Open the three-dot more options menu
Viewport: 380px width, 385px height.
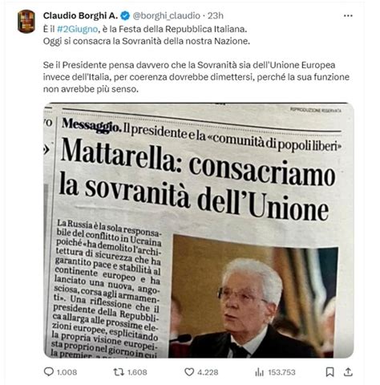348,16
